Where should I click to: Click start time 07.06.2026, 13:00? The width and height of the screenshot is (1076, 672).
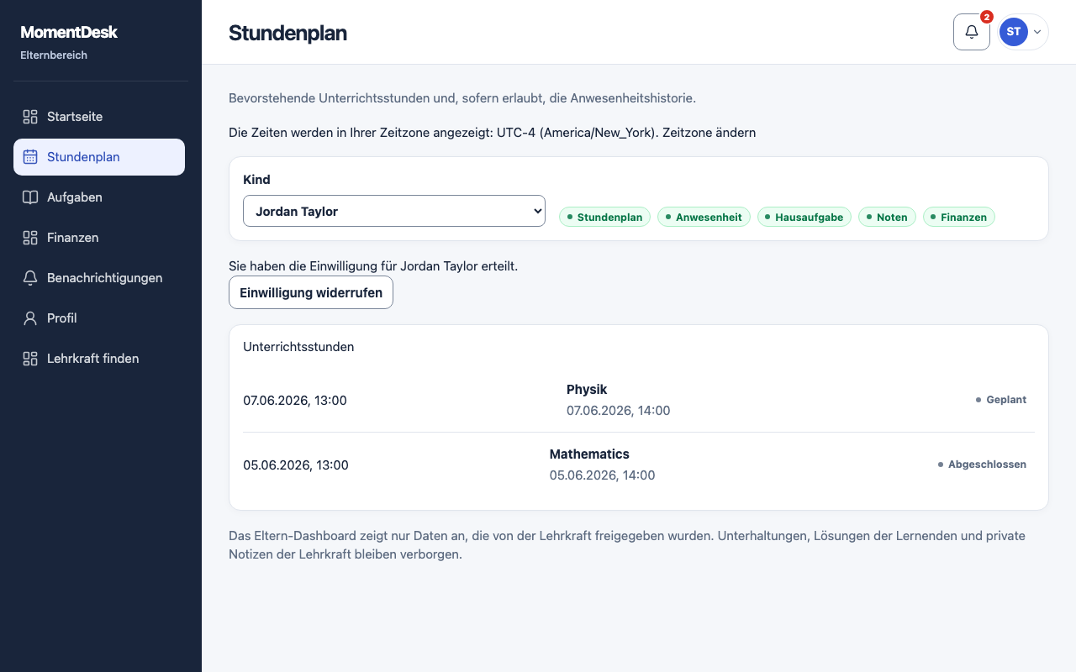tap(295, 401)
